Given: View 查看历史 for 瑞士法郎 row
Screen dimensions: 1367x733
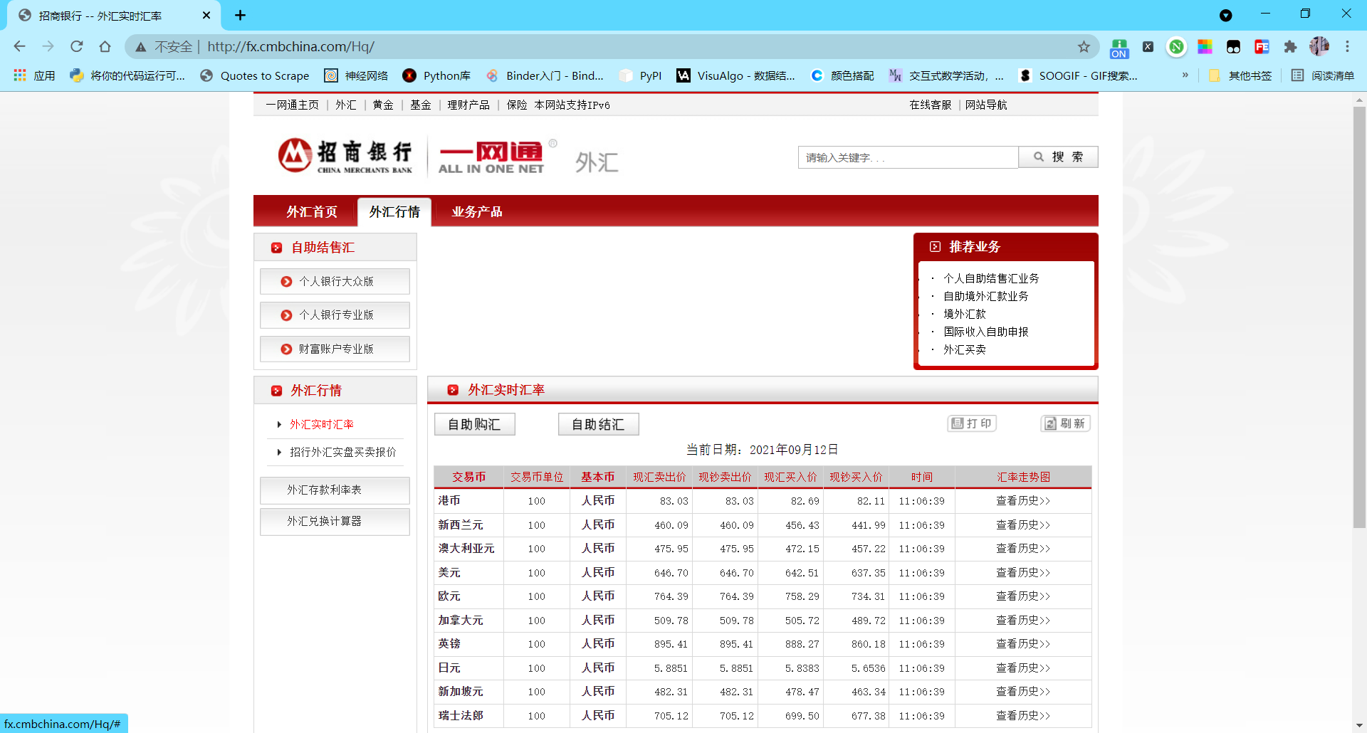Looking at the screenshot, I should click(x=1023, y=716).
